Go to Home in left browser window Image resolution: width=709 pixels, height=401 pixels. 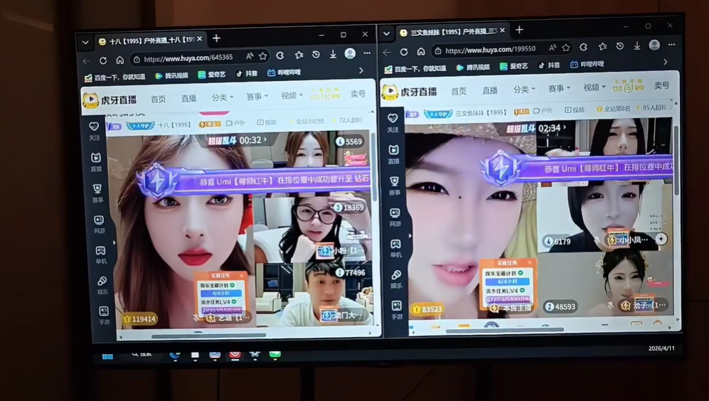(119, 60)
